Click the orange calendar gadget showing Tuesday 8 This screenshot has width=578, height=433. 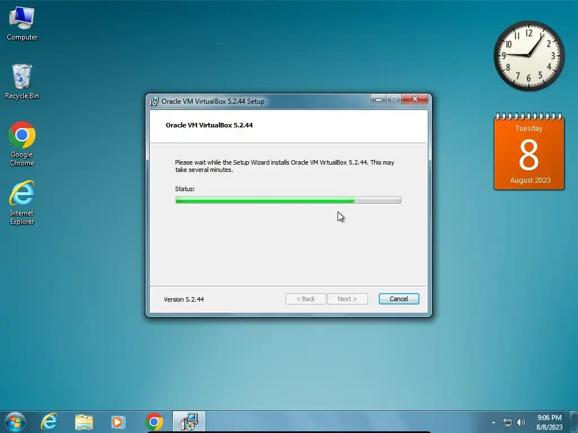click(529, 152)
